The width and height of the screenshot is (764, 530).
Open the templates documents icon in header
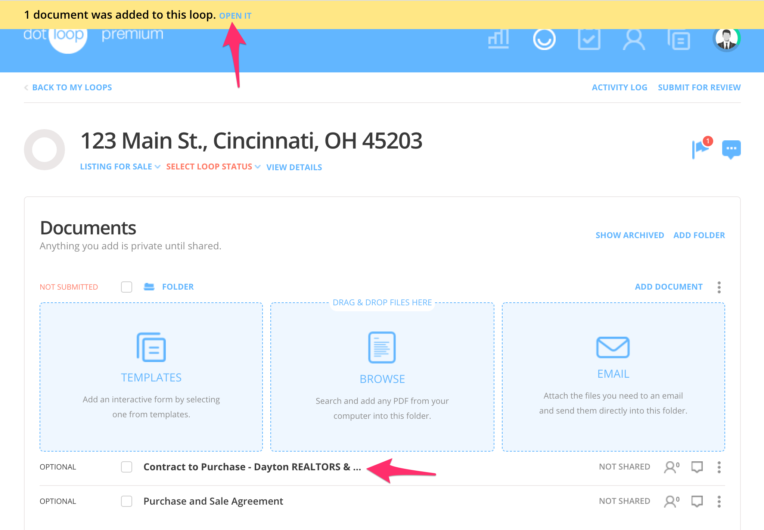click(x=678, y=40)
